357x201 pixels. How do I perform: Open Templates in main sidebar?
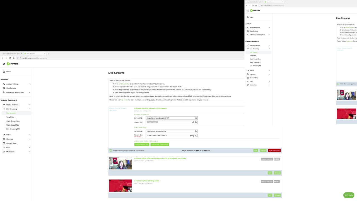coord(10,117)
